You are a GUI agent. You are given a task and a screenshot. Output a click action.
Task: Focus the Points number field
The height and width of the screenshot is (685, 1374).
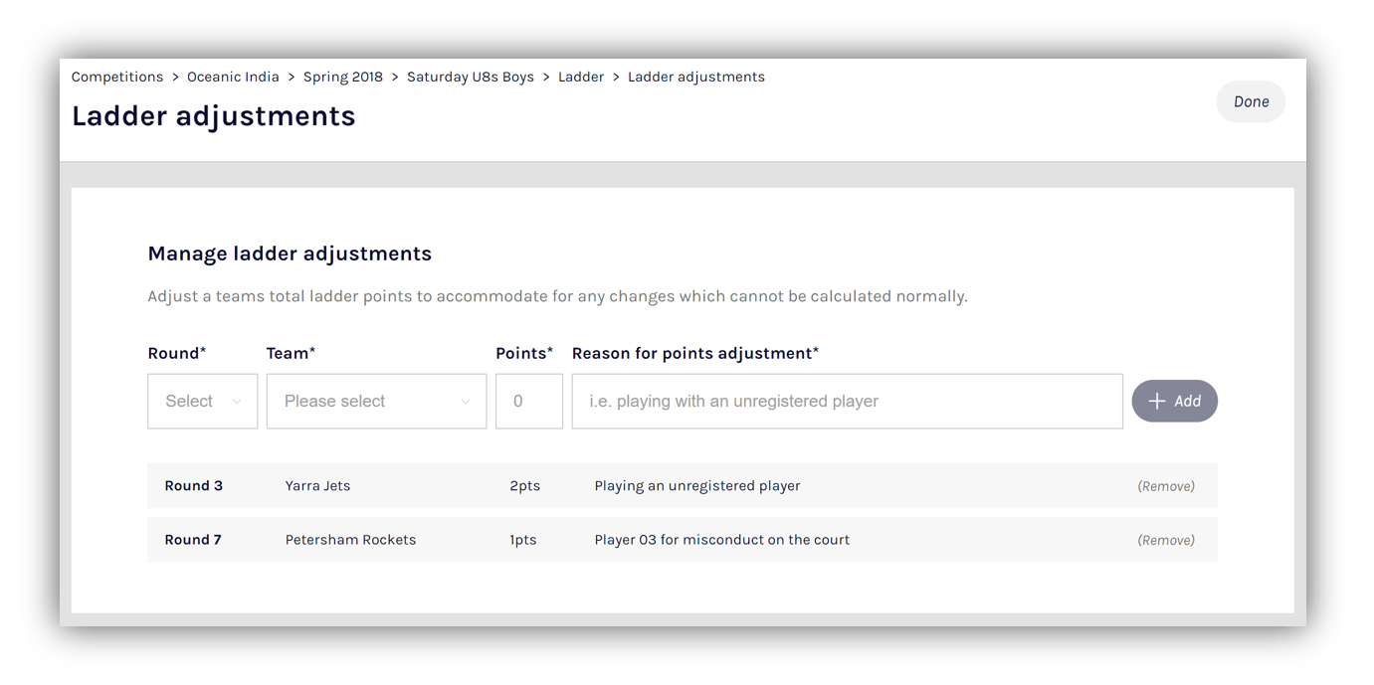click(x=528, y=402)
